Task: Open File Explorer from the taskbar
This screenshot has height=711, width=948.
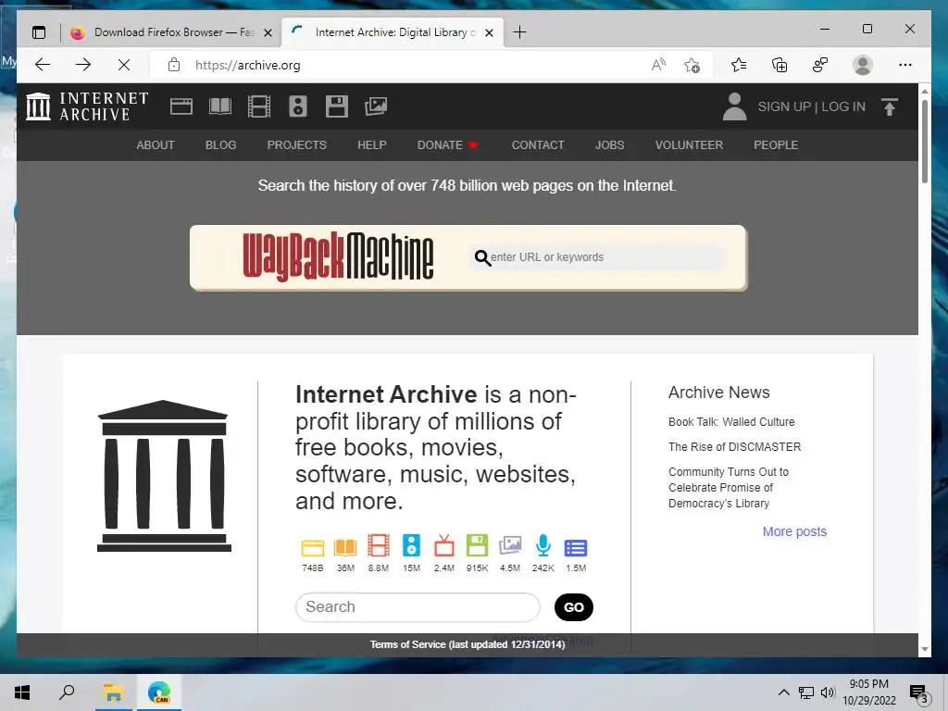Action: pos(113,692)
